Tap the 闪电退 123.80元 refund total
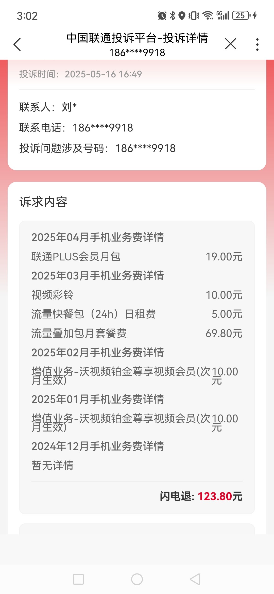 [x=201, y=496]
